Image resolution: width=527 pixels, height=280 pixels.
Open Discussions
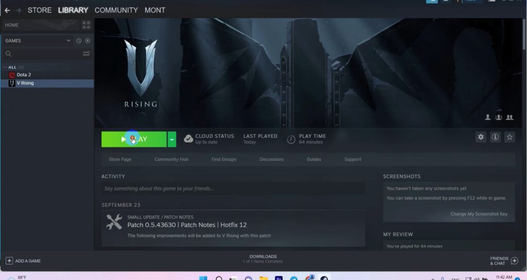point(272,160)
